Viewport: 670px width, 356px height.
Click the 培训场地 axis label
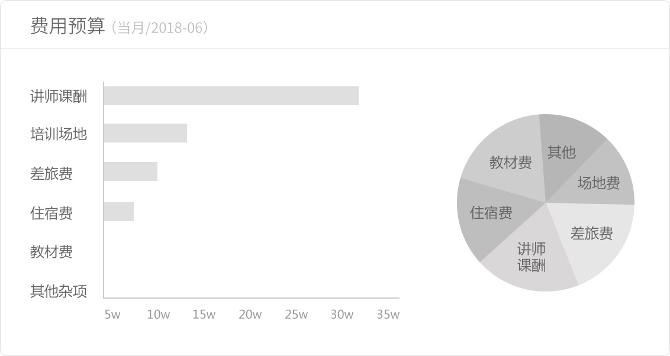pos(59,134)
